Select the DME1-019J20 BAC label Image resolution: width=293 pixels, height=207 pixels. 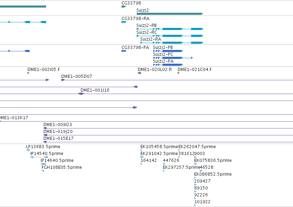pyautogui.click(x=58, y=132)
